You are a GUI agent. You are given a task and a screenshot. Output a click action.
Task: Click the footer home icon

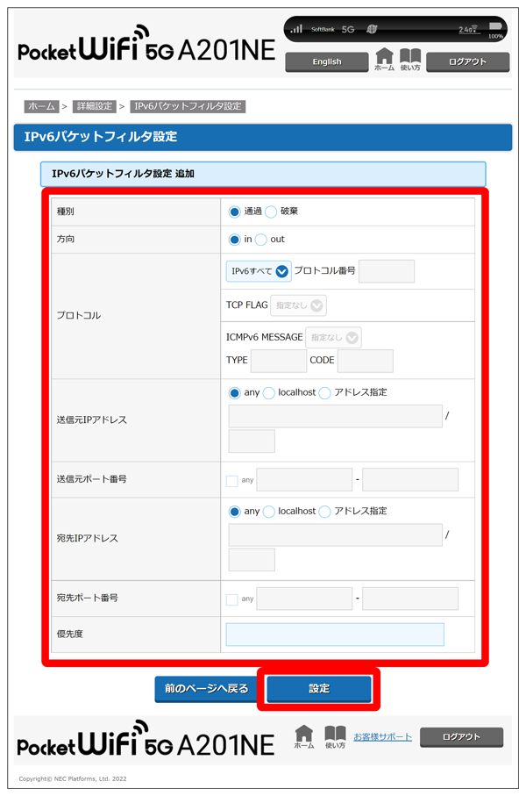[x=303, y=734]
